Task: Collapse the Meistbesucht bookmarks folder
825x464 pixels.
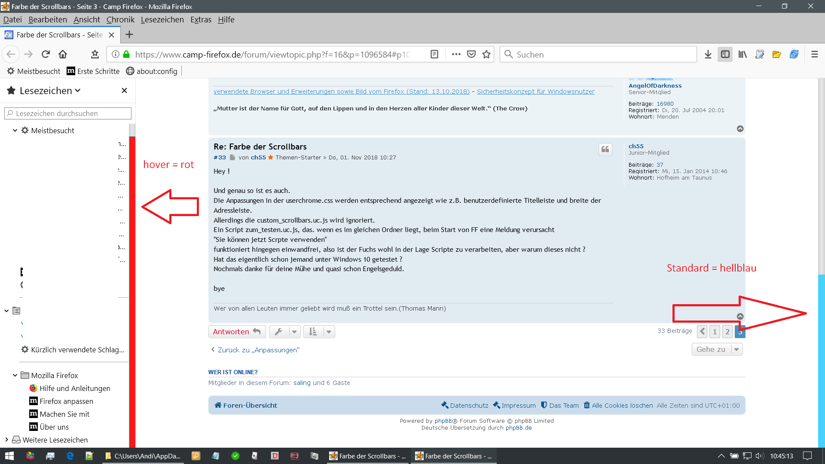Action: pos(15,131)
